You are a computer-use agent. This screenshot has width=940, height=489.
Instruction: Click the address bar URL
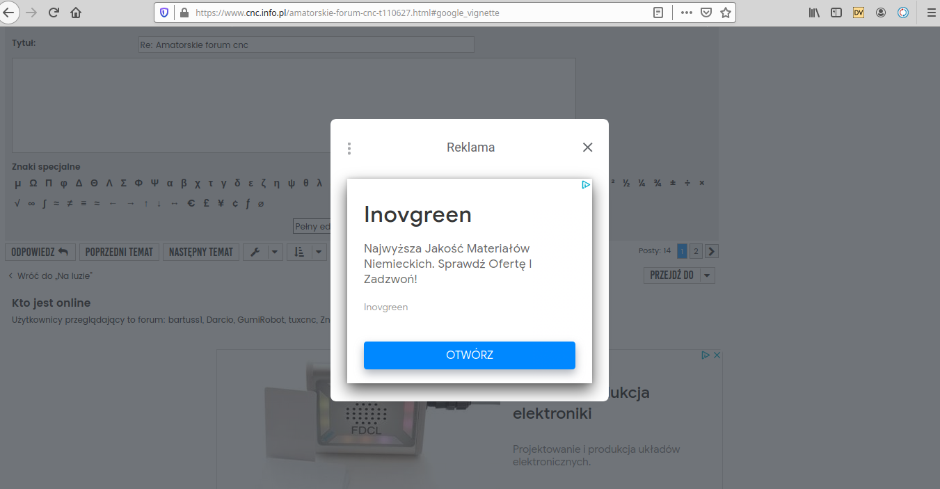[347, 13]
